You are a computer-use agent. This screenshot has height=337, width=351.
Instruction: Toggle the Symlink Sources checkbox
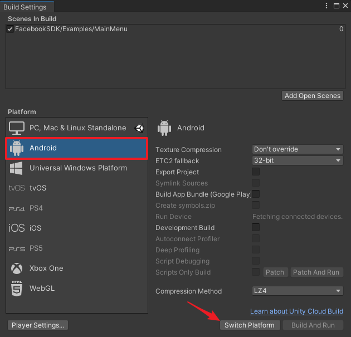[x=256, y=183]
